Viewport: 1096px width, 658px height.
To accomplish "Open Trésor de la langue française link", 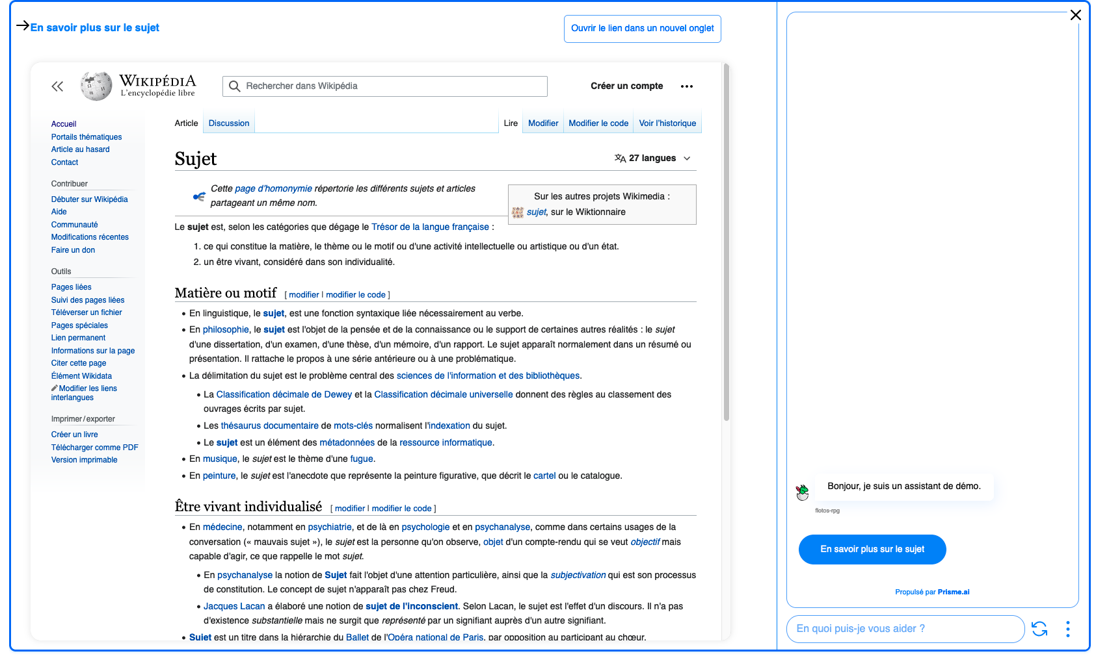I will (x=430, y=227).
